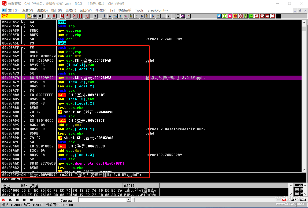Open the 插件(P) plugins menu
Image resolution: width=308 pixels, height=208 pixels.
(56, 10)
